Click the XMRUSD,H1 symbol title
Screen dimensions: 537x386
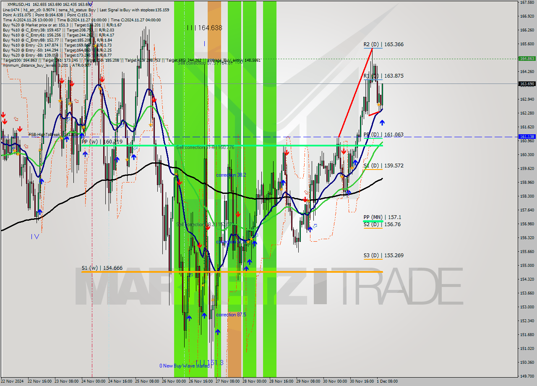pos(18,4)
